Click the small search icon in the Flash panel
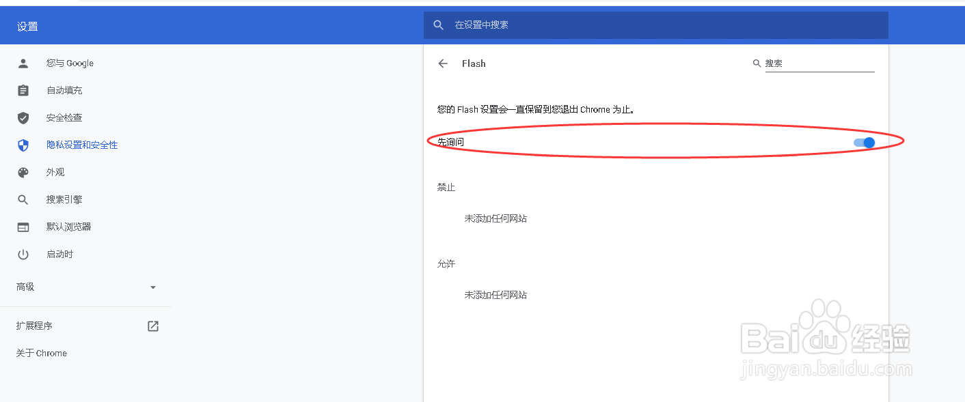 (757, 63)
